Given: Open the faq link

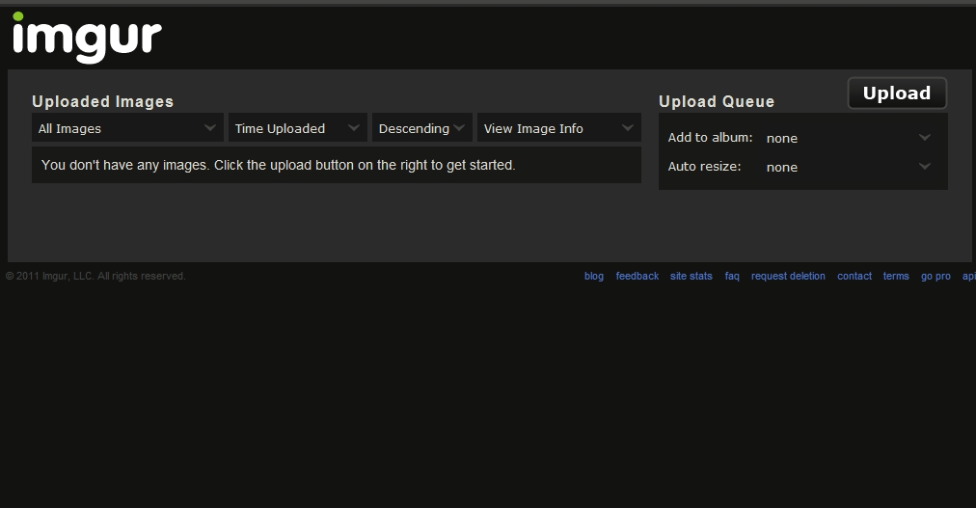Looking at the screenshot, I should pos(732,276).
